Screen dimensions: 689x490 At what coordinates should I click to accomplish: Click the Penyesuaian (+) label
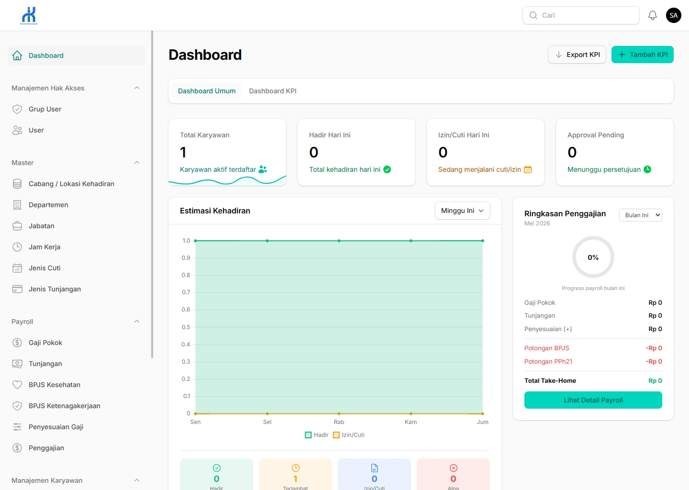[548, 329]
